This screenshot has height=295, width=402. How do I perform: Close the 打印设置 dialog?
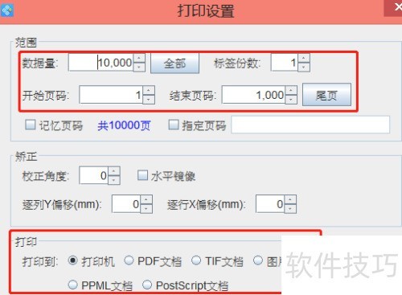click(x=396, y=7)
